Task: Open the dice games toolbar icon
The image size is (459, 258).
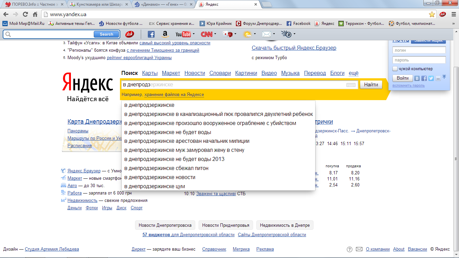Action: coord(228,34)
